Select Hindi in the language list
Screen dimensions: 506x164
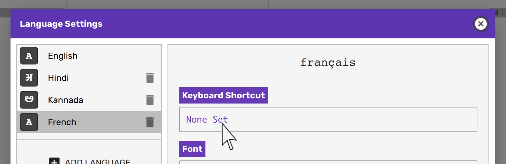58,78
